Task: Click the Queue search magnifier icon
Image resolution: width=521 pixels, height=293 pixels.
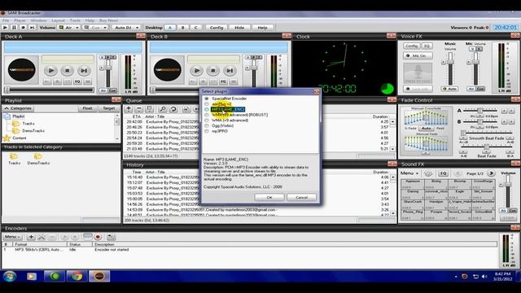Action: (x=163, y=109)
